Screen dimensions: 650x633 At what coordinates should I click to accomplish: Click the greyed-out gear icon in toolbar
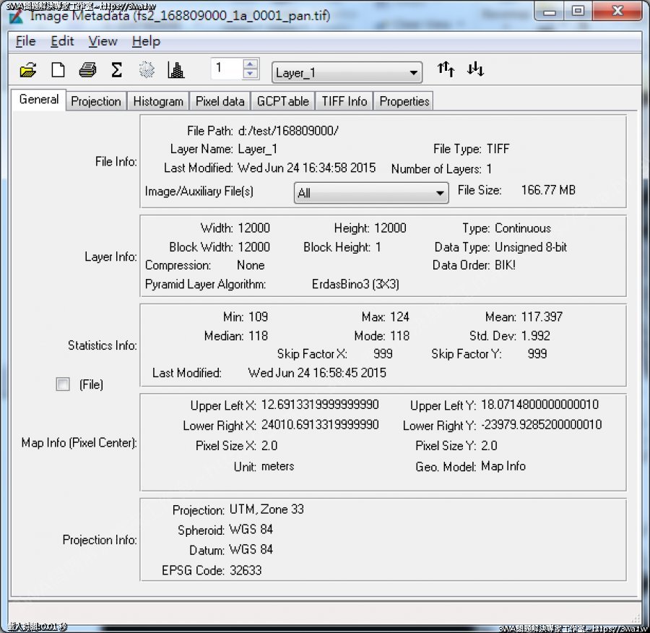147,70
